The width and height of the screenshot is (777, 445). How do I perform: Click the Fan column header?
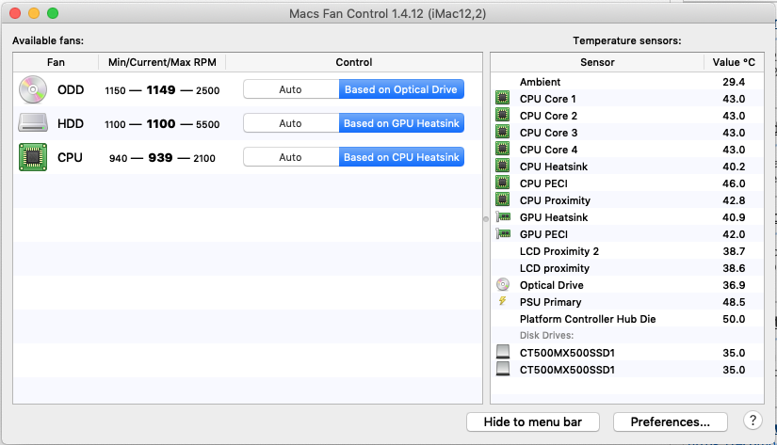tap(56, 62)
